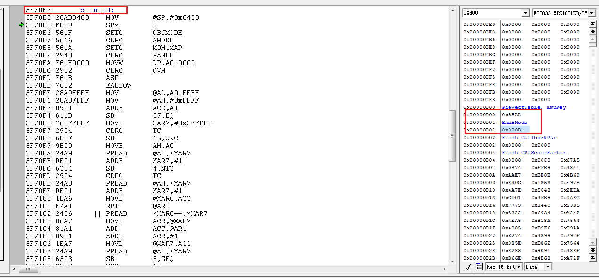Click the properties list icon beside the checkmark
The image size is (599, 278).
click(478, 267)
